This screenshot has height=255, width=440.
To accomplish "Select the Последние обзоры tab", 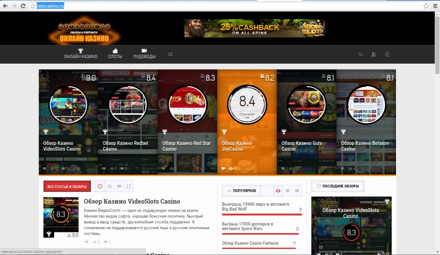I will 338,186.
